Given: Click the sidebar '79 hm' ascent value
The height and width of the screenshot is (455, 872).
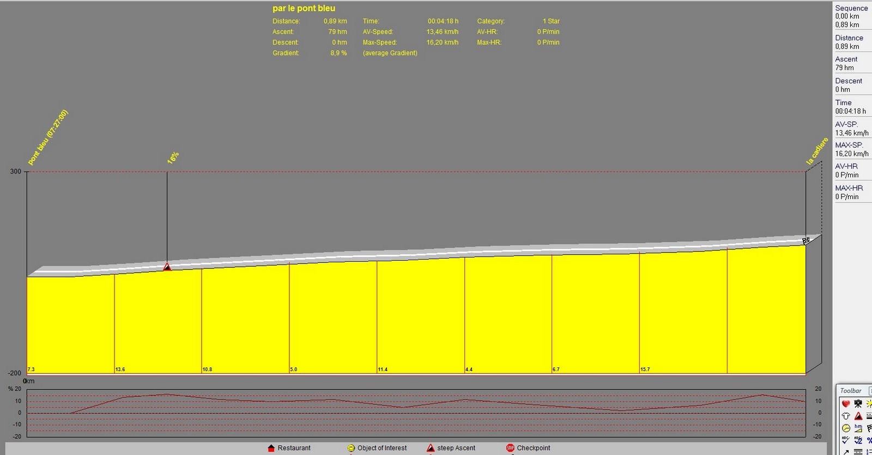Looking at the screenshot, I should point(844,67).
